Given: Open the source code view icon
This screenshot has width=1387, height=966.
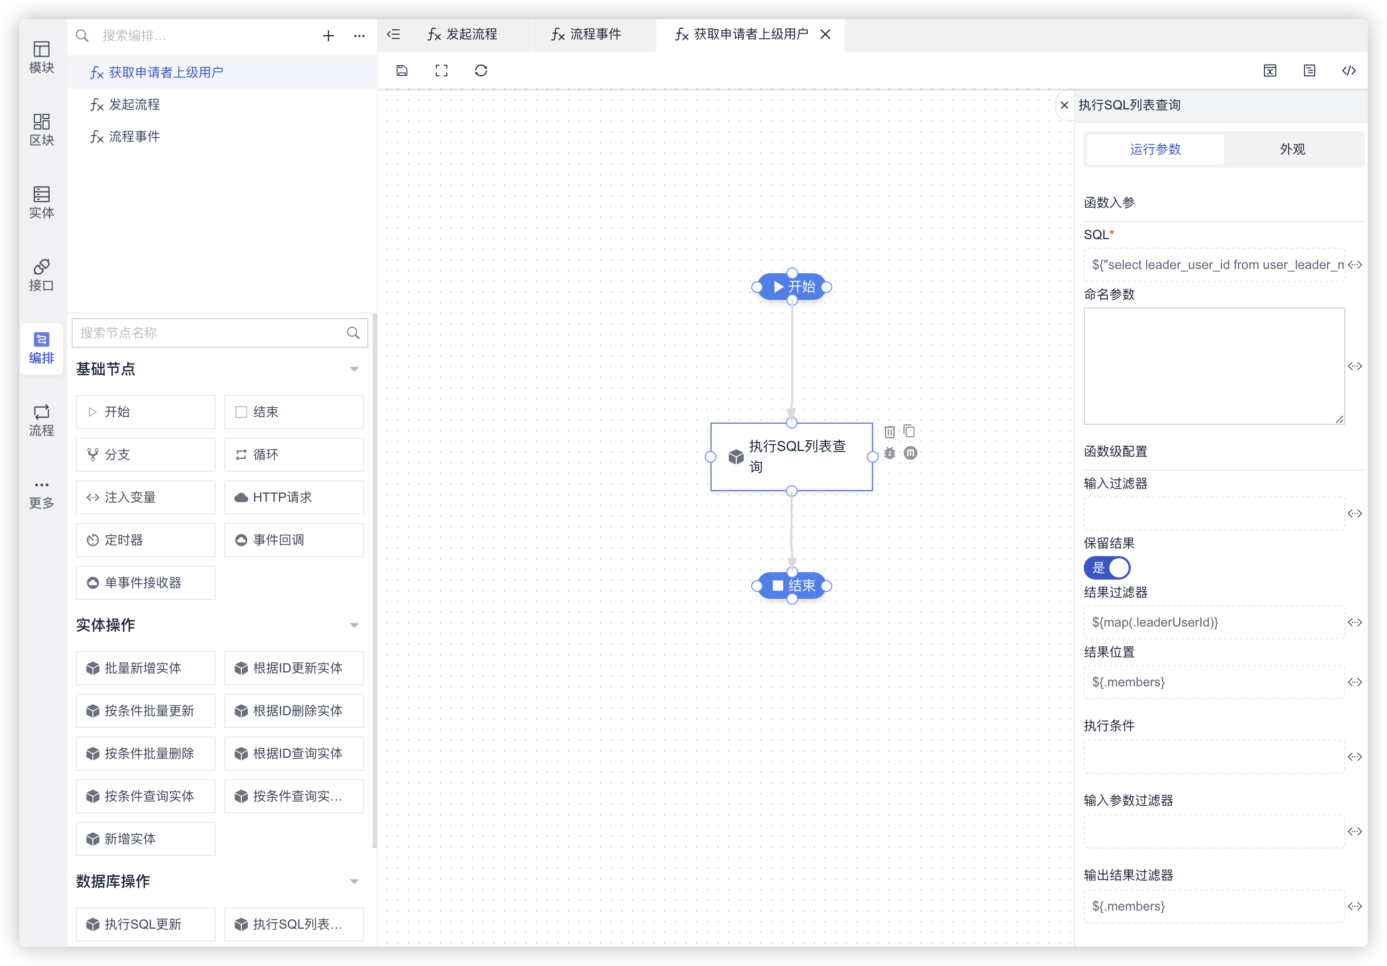Looking at the screenshot, I should [1349, 70].
